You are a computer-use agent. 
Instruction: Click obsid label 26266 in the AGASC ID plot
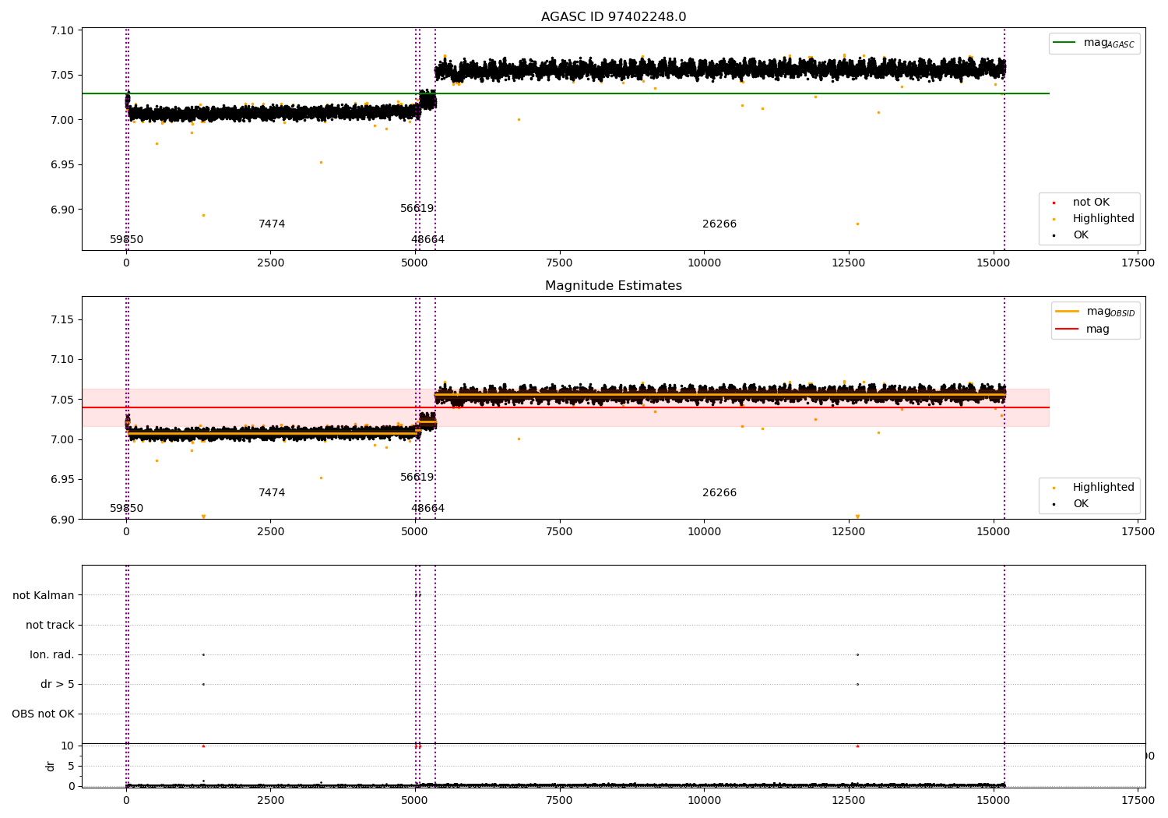tap(719, 224)
